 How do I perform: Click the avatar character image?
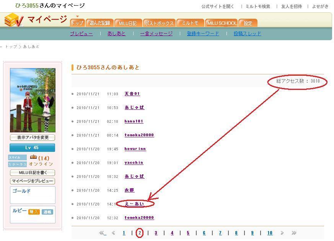[x=33, y=100]
